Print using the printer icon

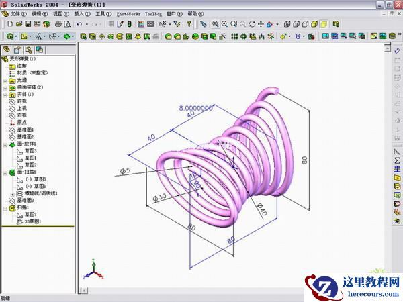pos(58,24)
